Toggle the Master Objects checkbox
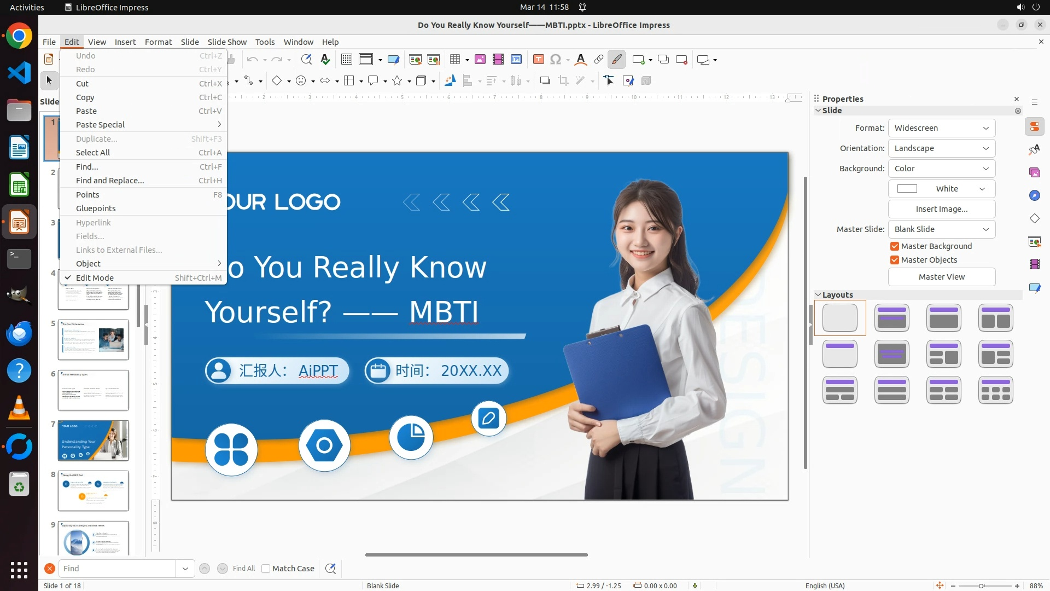Image resolution: width=1050 pixels, height=591 pixels. click(895, 260)
